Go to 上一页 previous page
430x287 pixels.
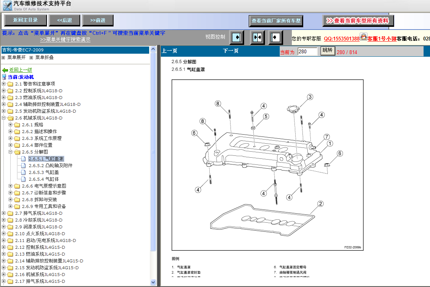[x=170, y=51]
